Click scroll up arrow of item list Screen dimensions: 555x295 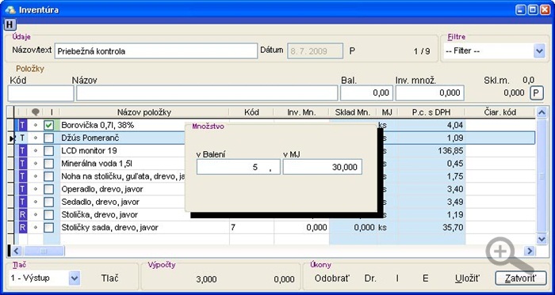pos(542,112)
